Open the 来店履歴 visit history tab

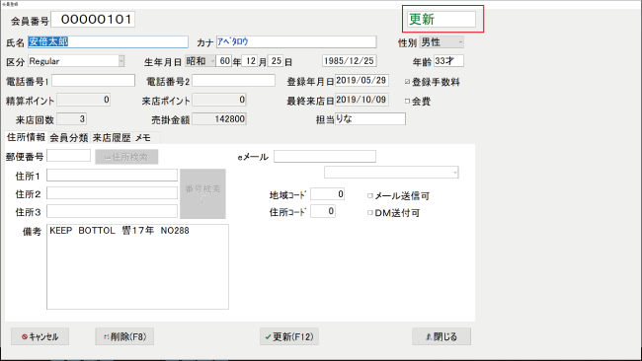(x=112, y=138)
